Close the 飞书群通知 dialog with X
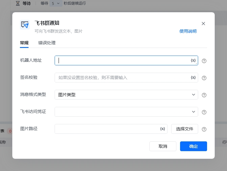The height and width of the screenshot is (171, 227). pos(203,24)
